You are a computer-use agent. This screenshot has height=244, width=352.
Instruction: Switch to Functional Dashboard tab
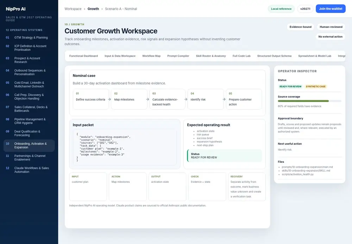(83, 56)
